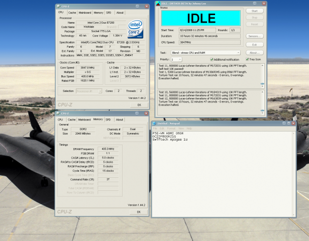Image resolution: width=309 pixels, height=241 pixels.
Task: Open the Processor Selection dropdown in CPU-Z
Action: [100, 91]
